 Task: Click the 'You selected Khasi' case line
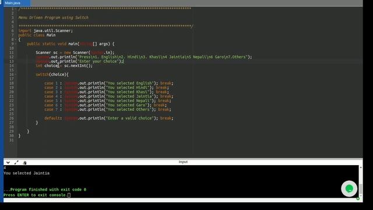coord(107,92)
